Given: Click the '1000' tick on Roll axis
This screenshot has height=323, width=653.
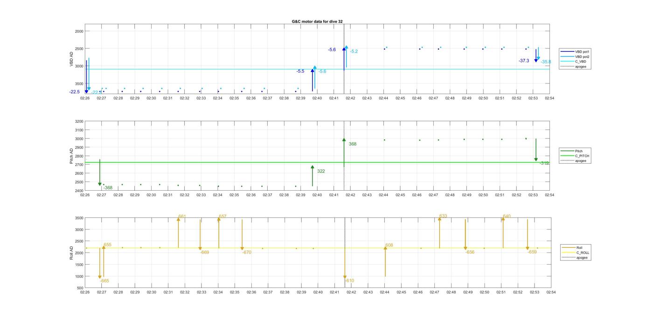Looking at the screenshot, I should point(79,276).
